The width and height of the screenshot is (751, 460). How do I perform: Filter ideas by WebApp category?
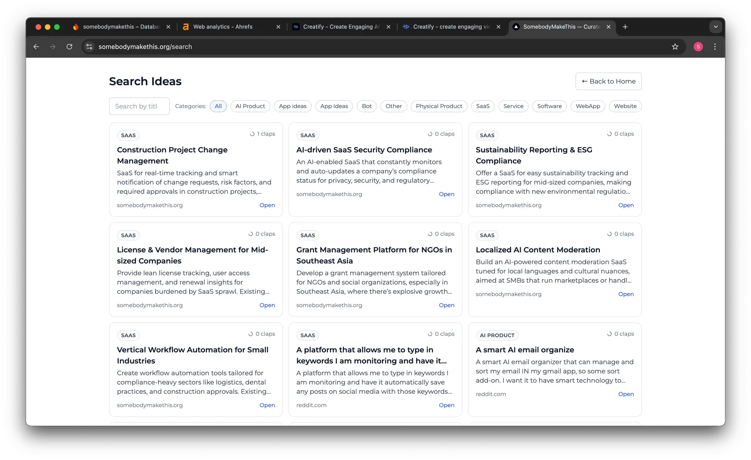pyautogui.click(x=588, y=106)
